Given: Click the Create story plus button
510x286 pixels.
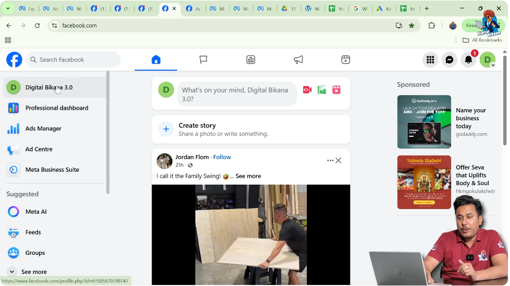Looking at the screenshot, I should [x=166, y=129].
